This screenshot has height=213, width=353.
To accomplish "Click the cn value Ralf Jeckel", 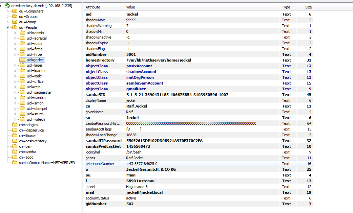I will coord(137,106).
